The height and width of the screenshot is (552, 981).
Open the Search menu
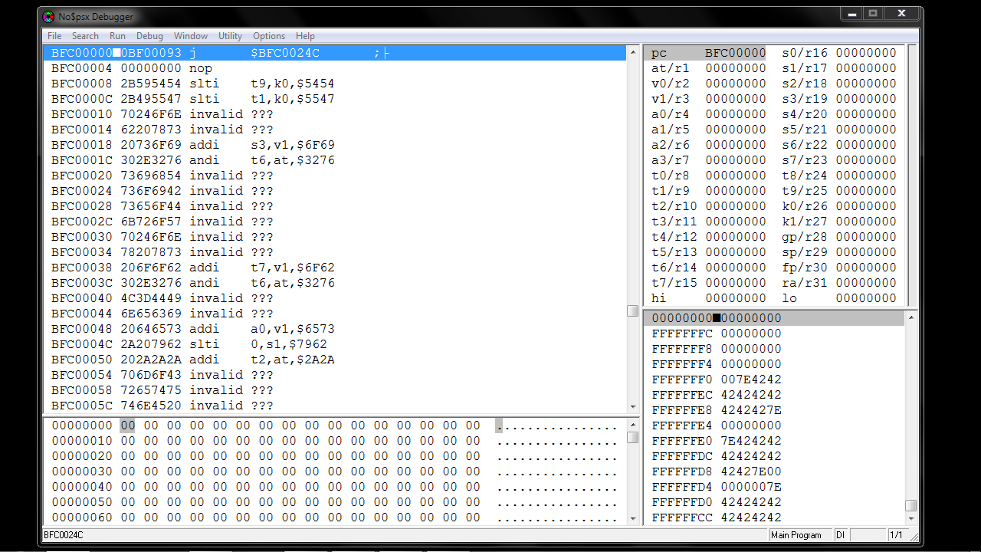(x=85, y=36)
